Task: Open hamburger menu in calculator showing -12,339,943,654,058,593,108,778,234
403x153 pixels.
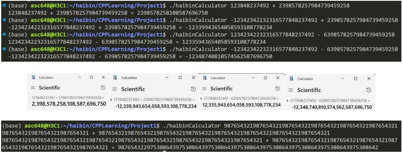Action: coord(115,89)
